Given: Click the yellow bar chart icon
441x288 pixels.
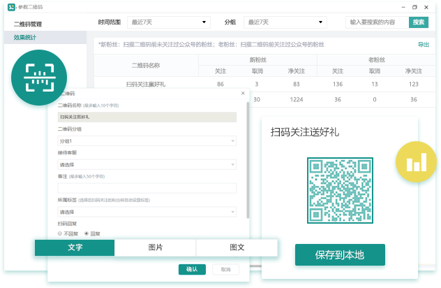Looking at the screenshot, I should coord(416,162).
